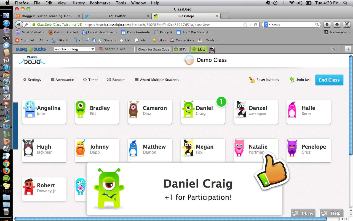Enable Award Multiple Students mode
This screenshot has height=221, width=353.
[x=157, y=80]
